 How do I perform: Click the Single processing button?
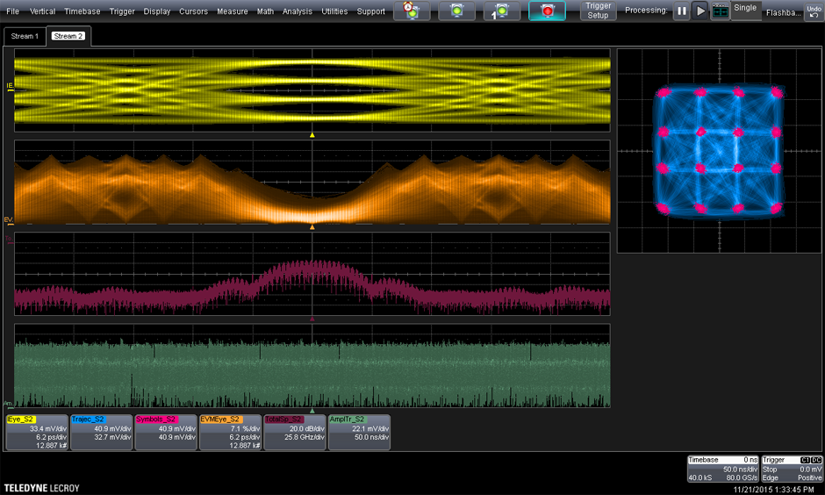click(745, 11)
